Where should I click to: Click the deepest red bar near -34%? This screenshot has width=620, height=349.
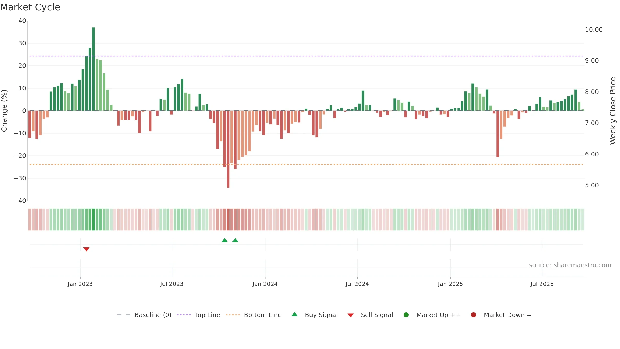[x=228, y=149]
